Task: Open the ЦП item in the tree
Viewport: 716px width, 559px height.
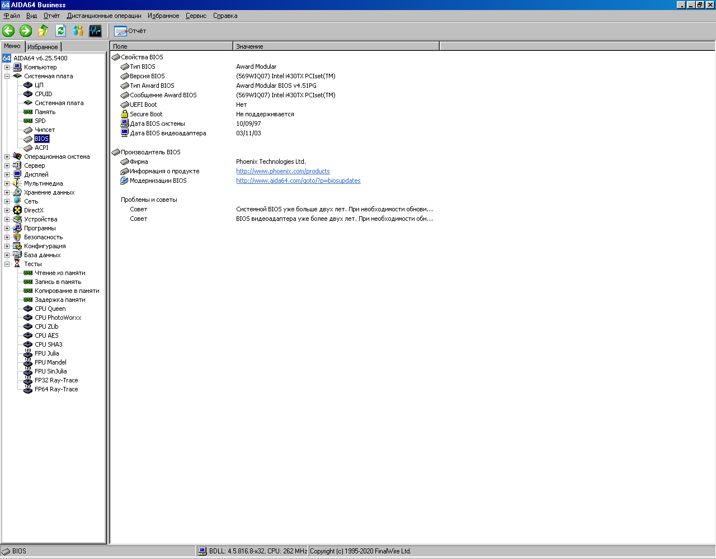Action: coord(39,85)
